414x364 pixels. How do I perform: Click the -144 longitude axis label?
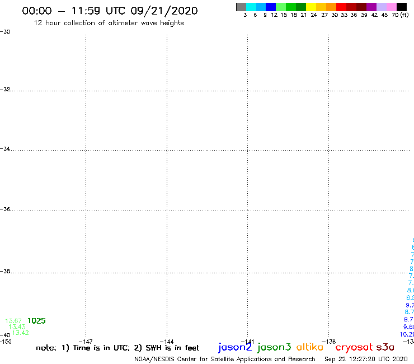(167, 342)
